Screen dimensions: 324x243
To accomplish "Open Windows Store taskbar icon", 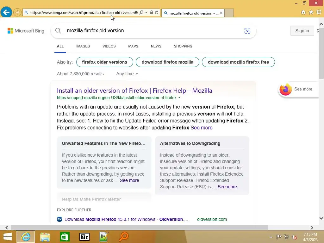I will tap(65, 237).
